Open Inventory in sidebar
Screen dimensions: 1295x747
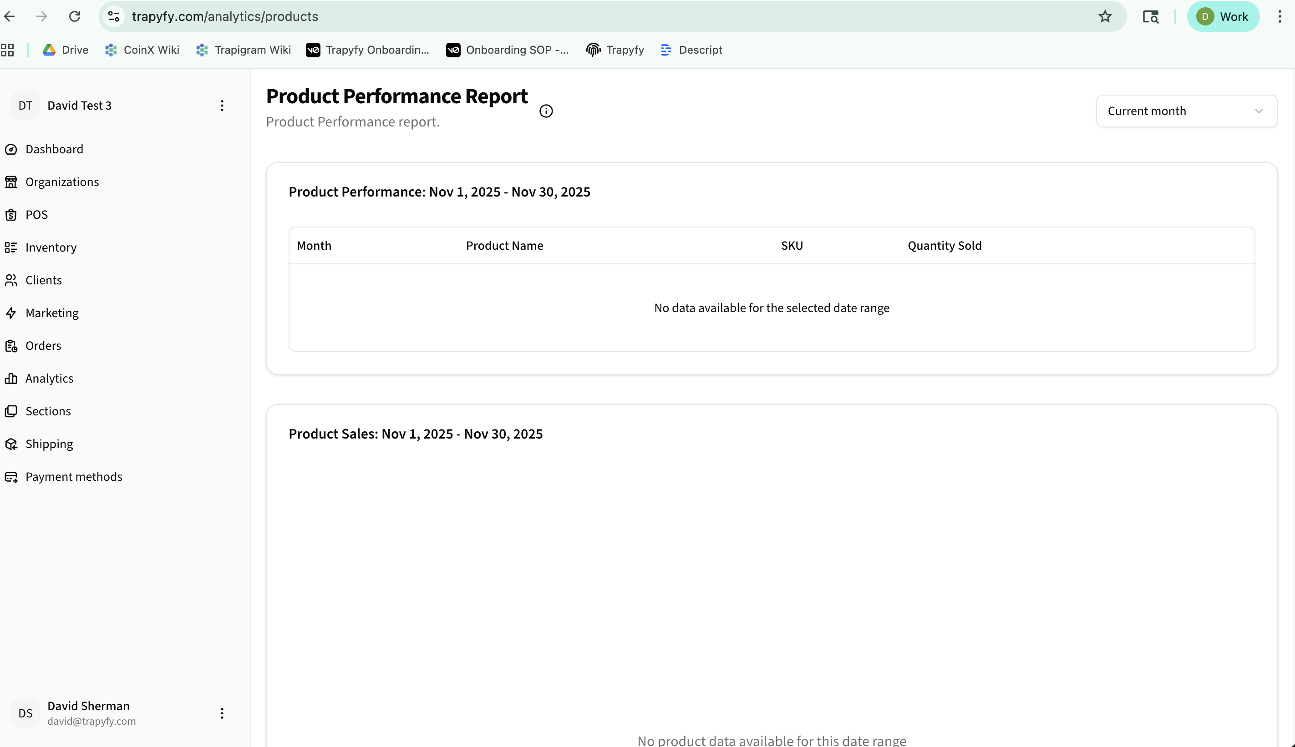pyautogui.click(x=51, y=248)
